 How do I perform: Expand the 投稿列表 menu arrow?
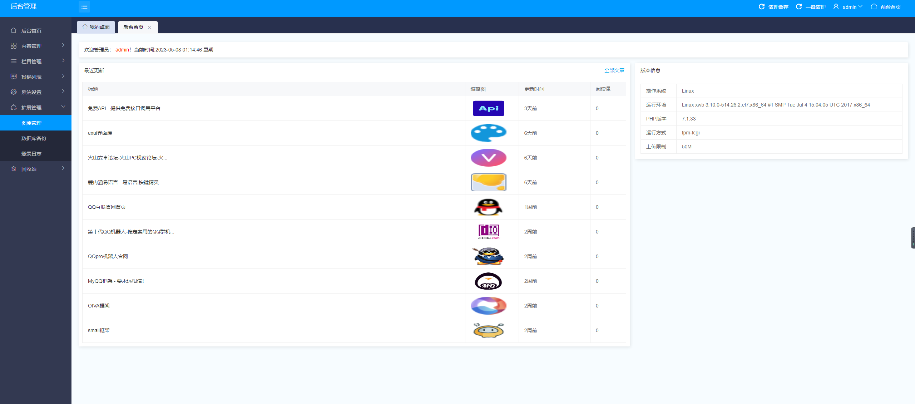(63, 76)
